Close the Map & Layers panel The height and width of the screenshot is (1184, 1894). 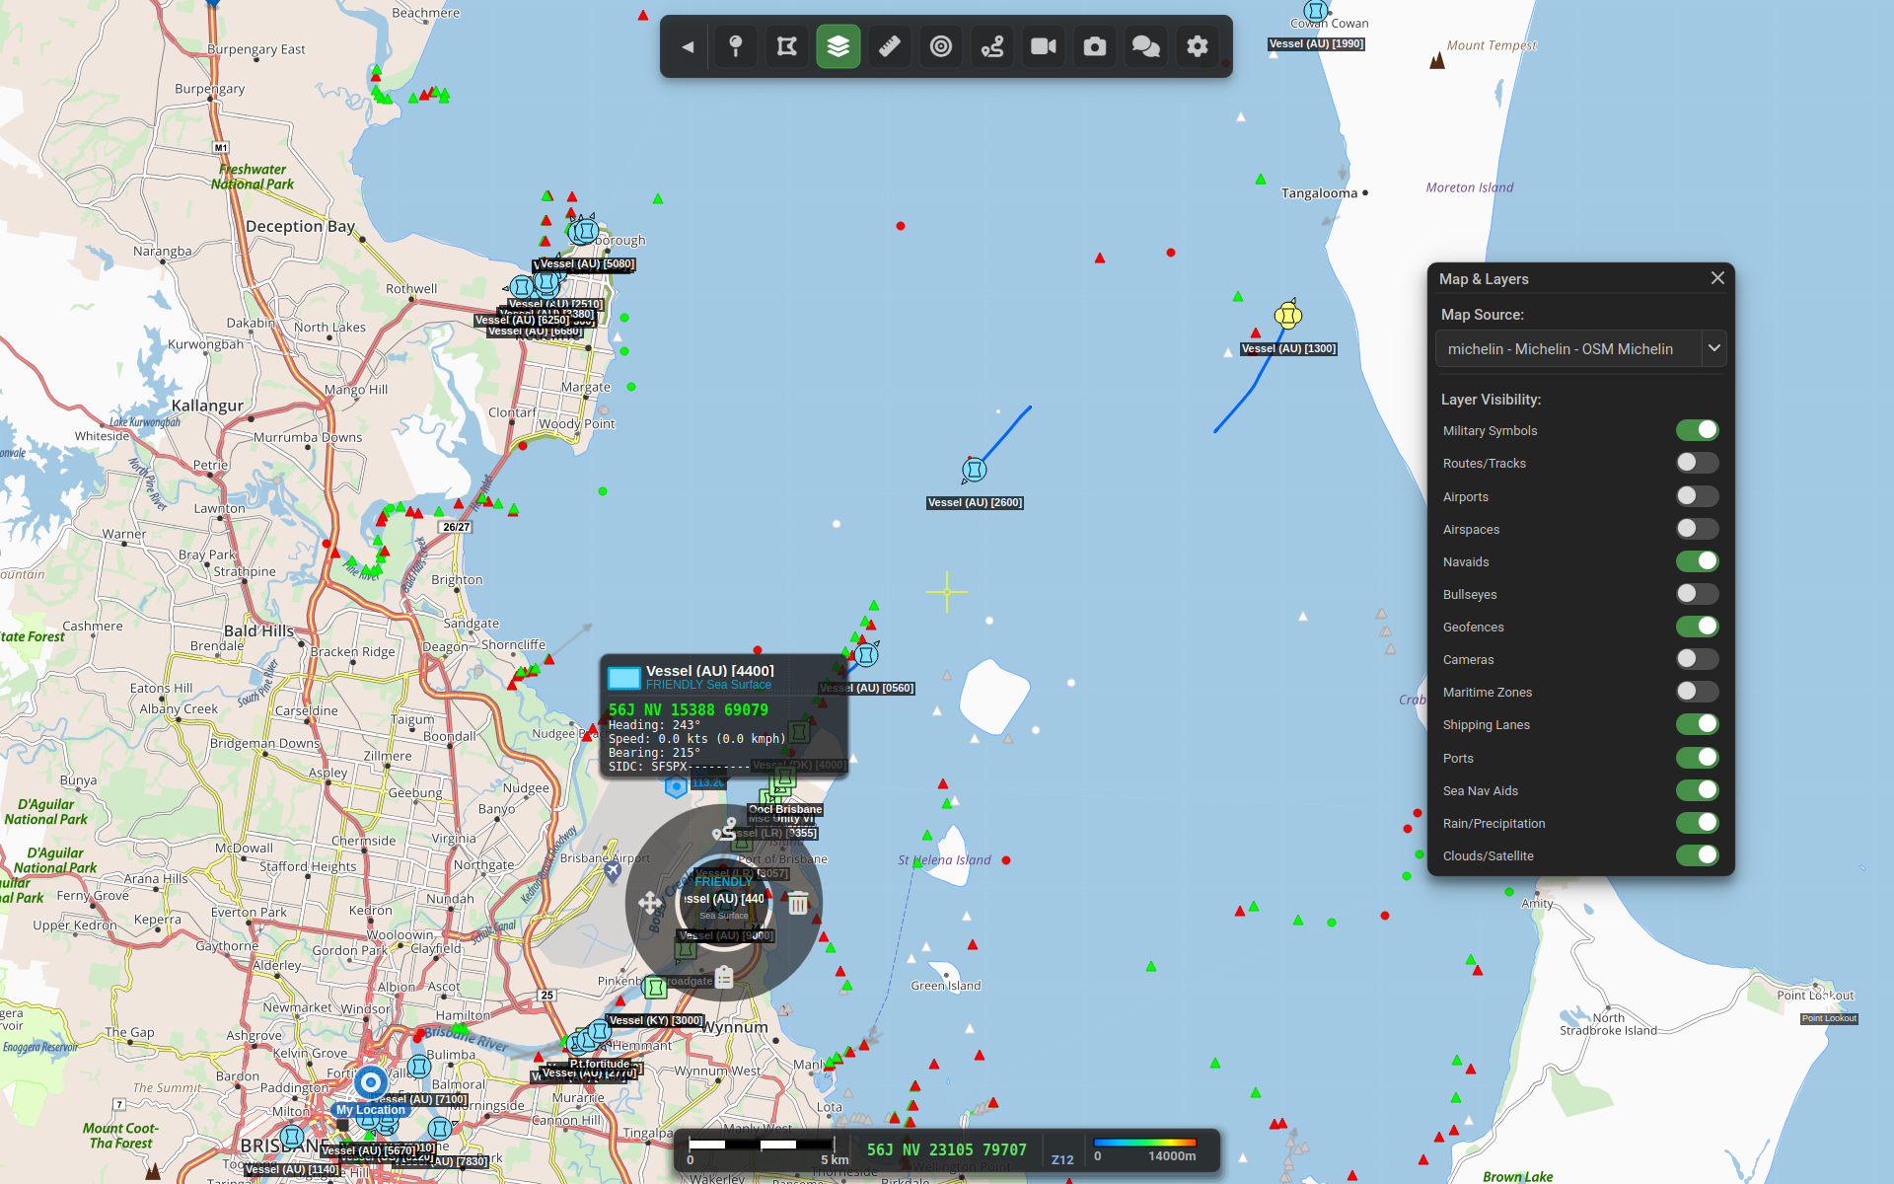(1717, 278)
